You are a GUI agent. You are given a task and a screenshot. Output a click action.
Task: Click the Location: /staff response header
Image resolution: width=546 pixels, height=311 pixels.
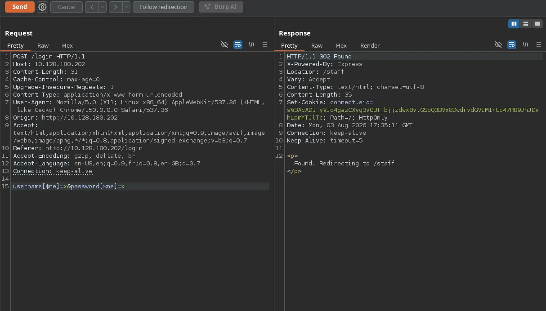(x=316, y=72)
